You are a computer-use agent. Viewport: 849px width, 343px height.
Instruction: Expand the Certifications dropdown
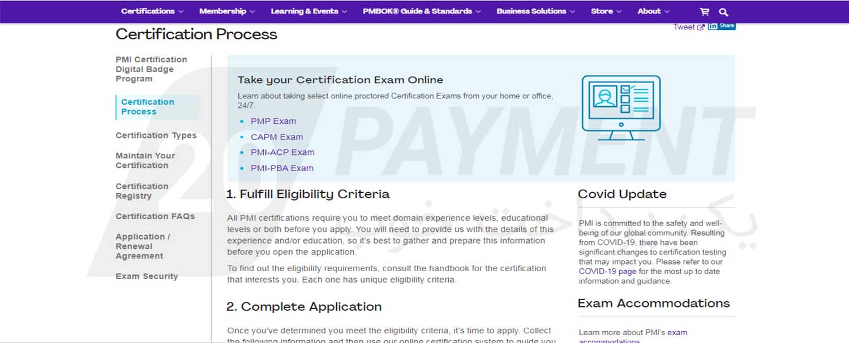tap(152, 11)
